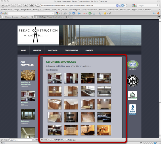Click the clock icon in the Google toolbar
Image resolution: width=161 pixels, height=144 pixels.
pos(70,13)
